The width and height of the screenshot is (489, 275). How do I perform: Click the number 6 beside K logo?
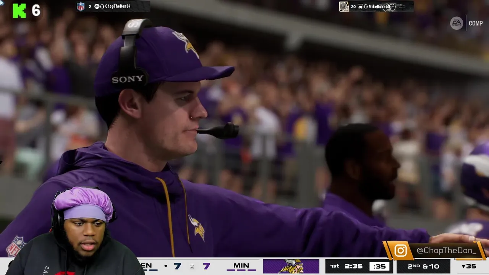click(x=36, y=10)
